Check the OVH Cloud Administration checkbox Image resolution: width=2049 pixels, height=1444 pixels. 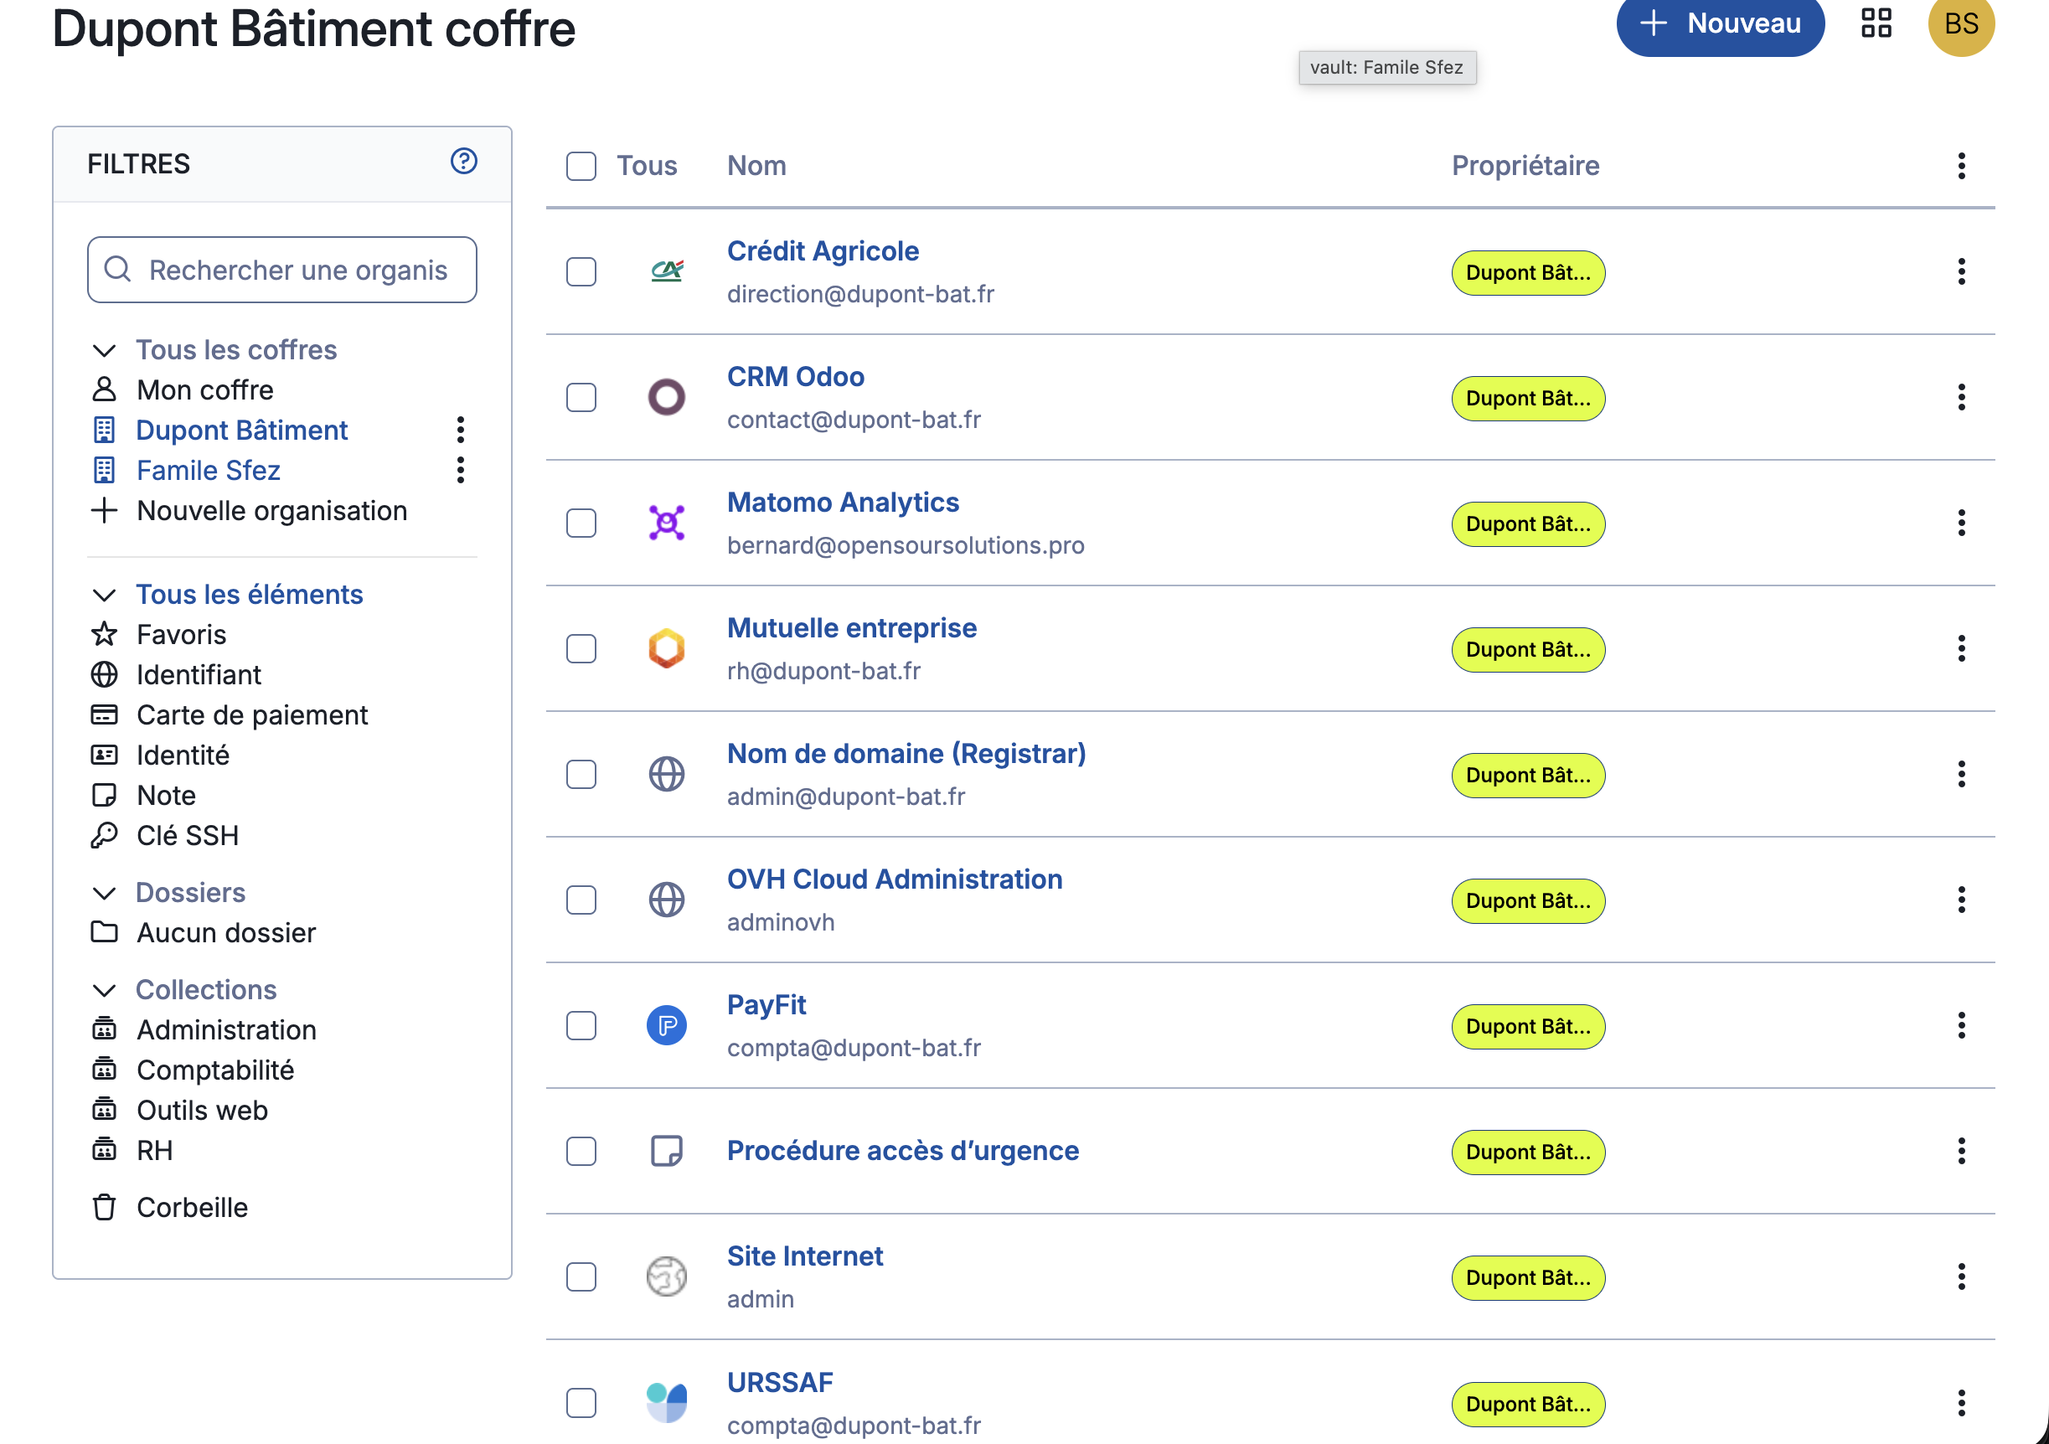click(x=581, y=900)
